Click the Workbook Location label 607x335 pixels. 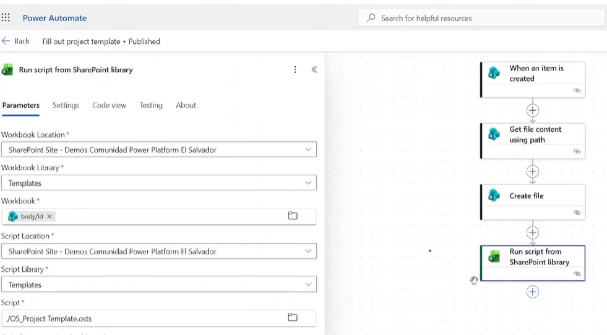(x=33, y=135)
